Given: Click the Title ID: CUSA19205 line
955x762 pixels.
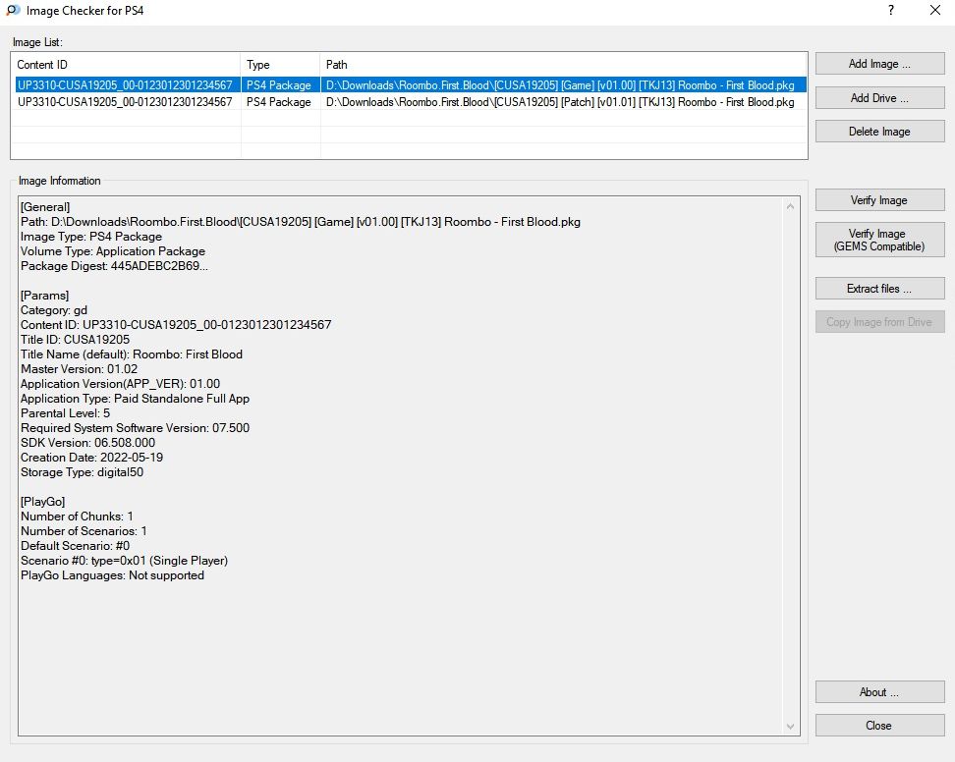Looking at the screenshot, I should pyautogui.click(x=75, y=340).
